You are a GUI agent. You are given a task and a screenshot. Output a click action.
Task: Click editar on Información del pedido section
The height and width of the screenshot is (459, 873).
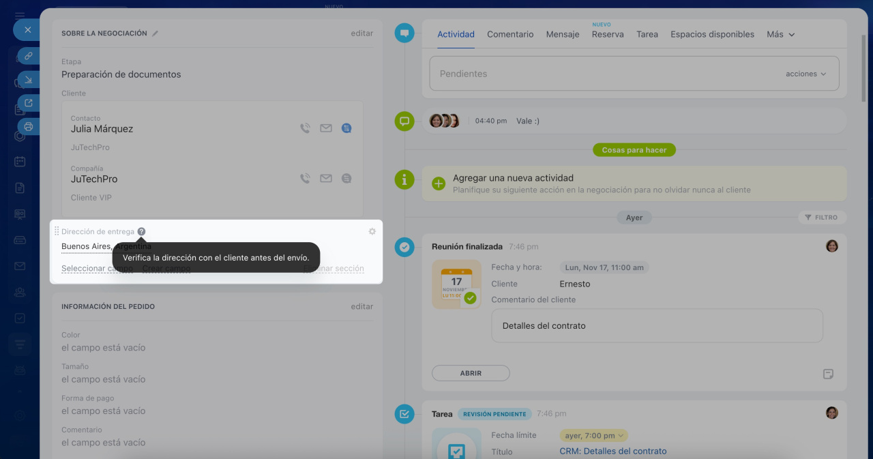pos(362,307)
